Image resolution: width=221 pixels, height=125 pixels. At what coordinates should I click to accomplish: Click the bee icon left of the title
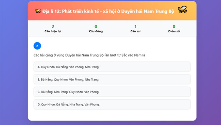(38, 11)
